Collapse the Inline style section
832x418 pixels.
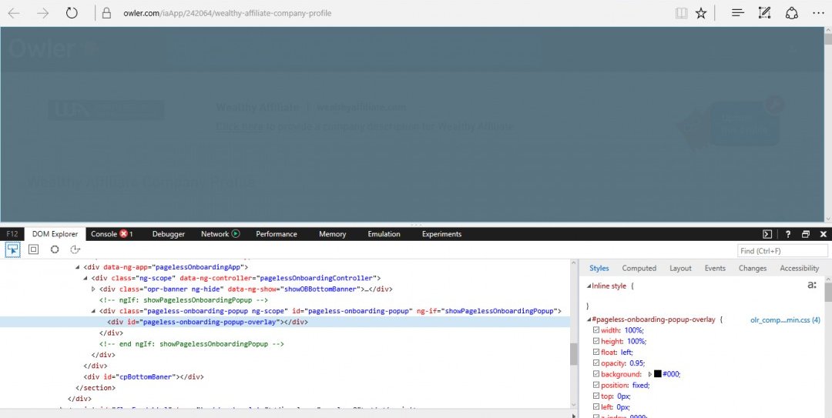pos(589,286)
